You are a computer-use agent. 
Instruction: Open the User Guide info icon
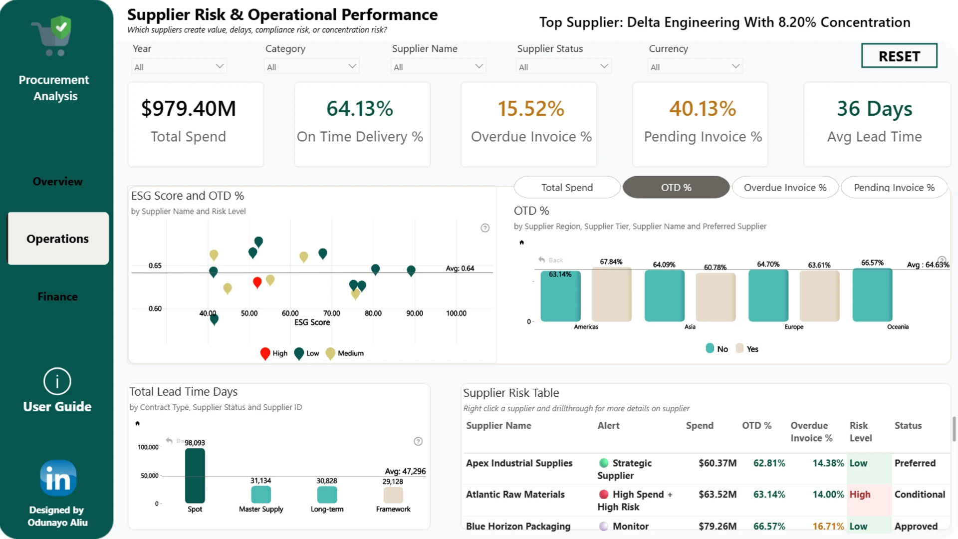click(57, 382)
